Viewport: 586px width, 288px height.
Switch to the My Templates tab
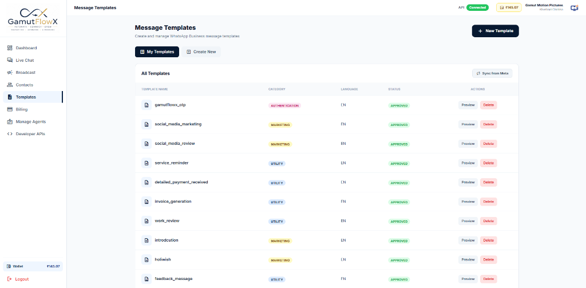coord(157,52)
